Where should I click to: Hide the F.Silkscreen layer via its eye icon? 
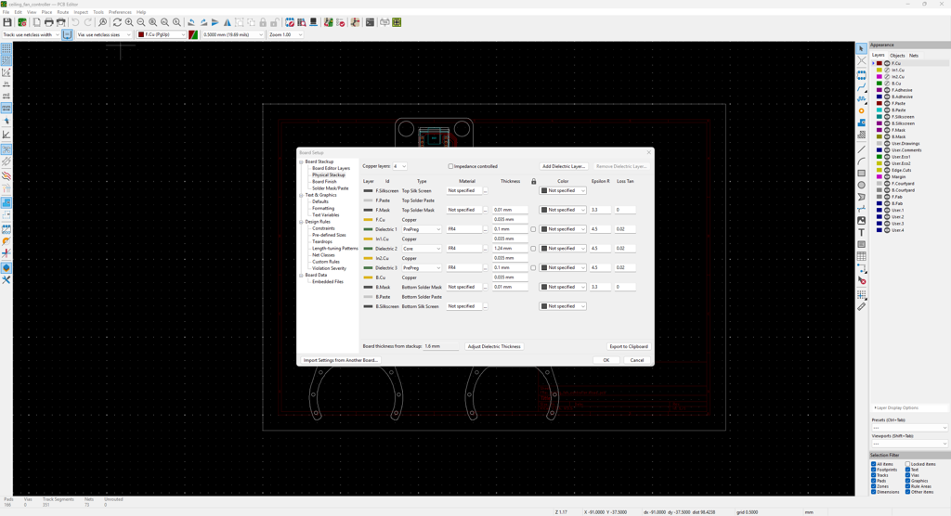887,117
